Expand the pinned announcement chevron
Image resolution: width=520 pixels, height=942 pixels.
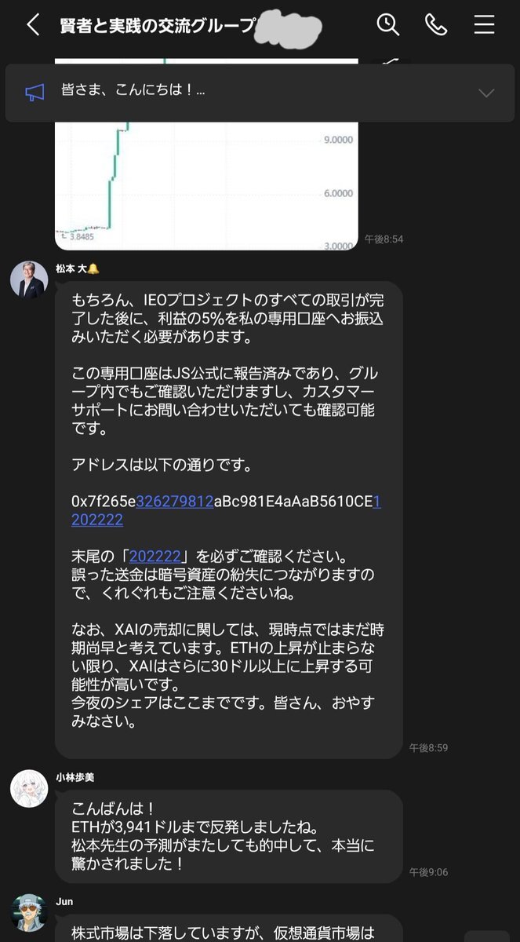(x=486, y=93)
